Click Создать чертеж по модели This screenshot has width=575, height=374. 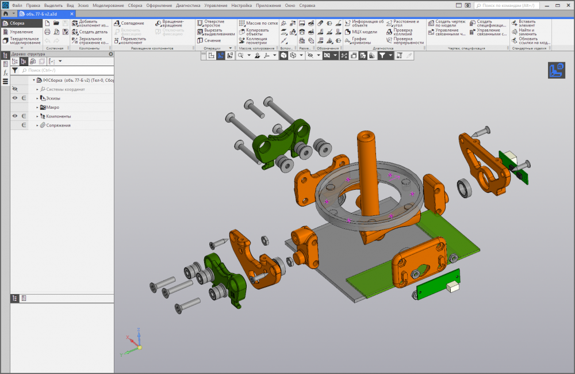(450, 23)
